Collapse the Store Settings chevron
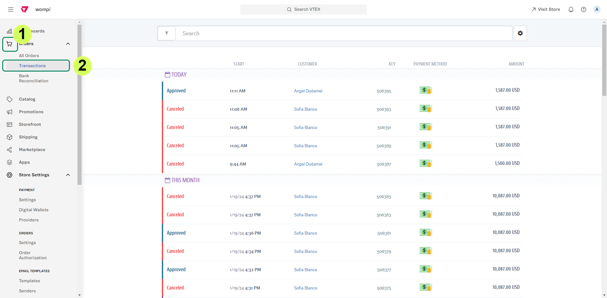 [x=68, y=175]
